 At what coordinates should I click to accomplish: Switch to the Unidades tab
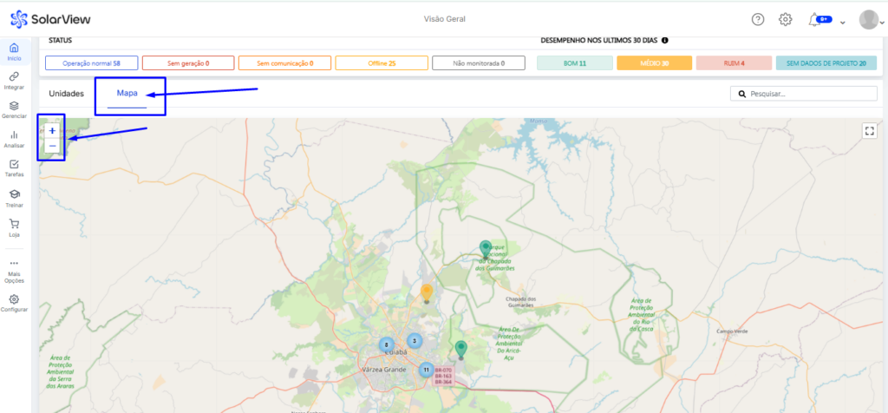coord(66,93)
